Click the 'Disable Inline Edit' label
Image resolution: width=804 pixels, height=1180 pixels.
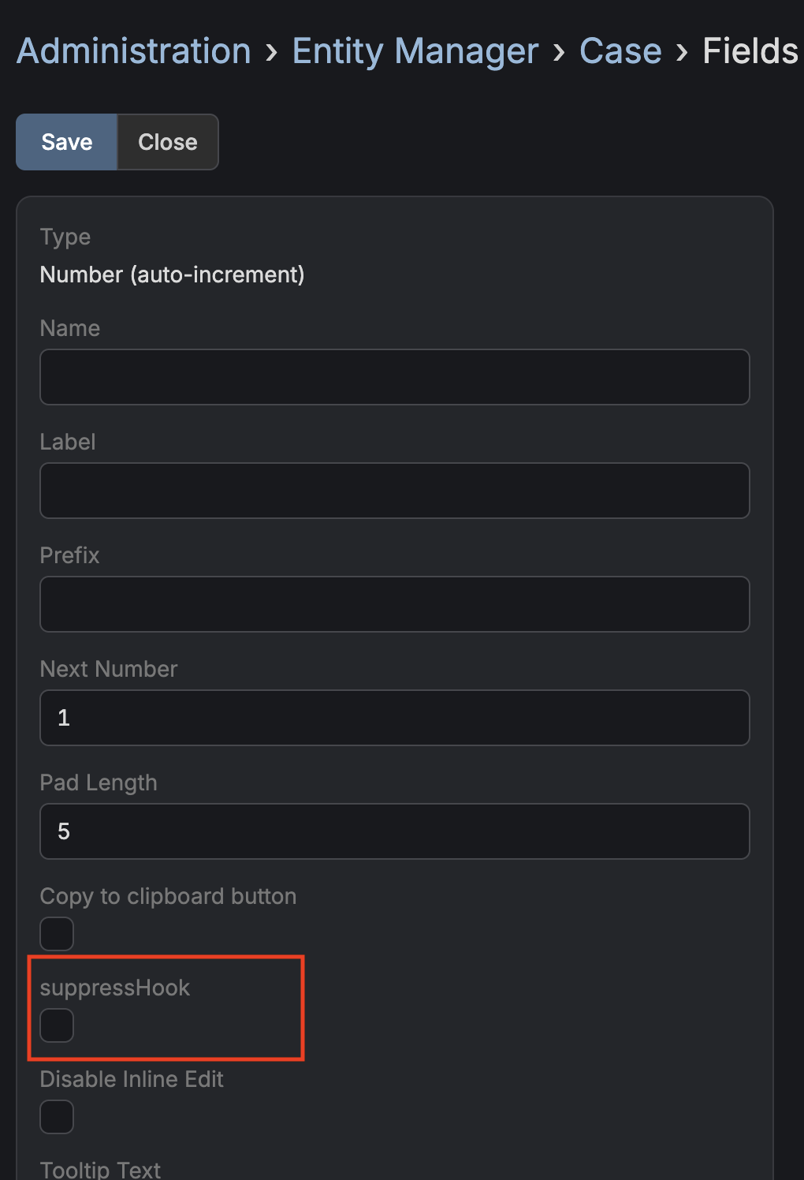(x=132, y=1079)
